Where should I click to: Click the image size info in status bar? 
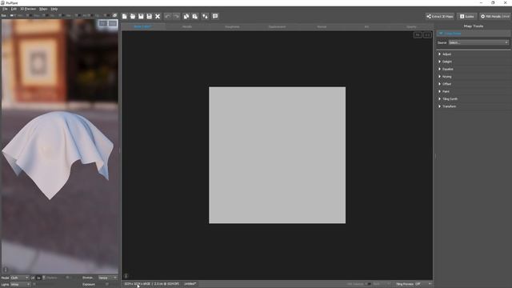tap(151, 284)
